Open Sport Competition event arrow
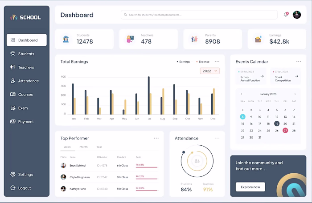 pos(296,76)
